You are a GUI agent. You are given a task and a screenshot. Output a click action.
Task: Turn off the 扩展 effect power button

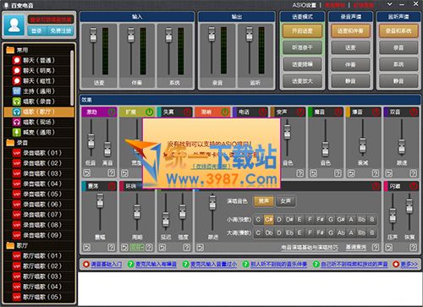tap(150, 112)
